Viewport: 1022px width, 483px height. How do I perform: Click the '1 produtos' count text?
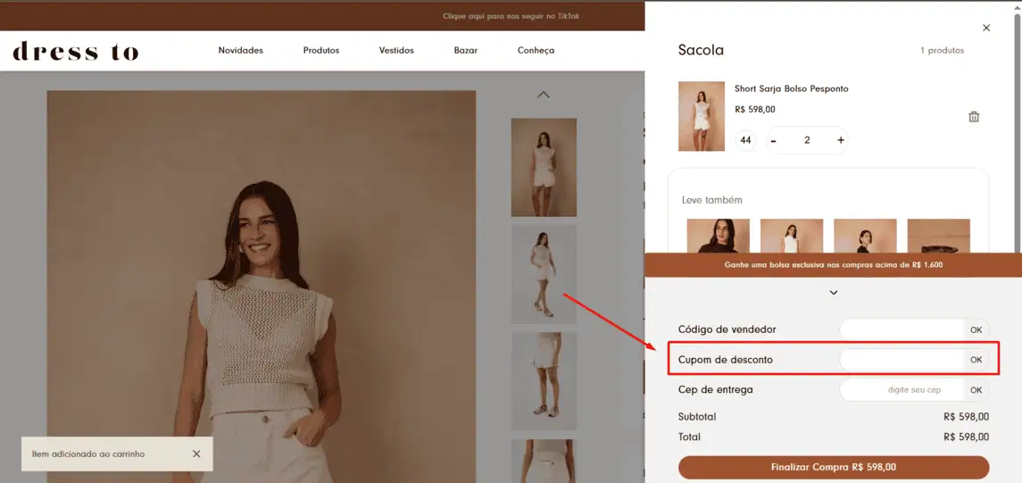(x=942, y=50)
